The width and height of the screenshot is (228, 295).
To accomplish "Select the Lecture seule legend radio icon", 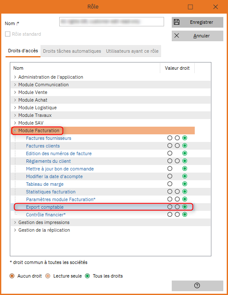I will click(x=48, y=276).
